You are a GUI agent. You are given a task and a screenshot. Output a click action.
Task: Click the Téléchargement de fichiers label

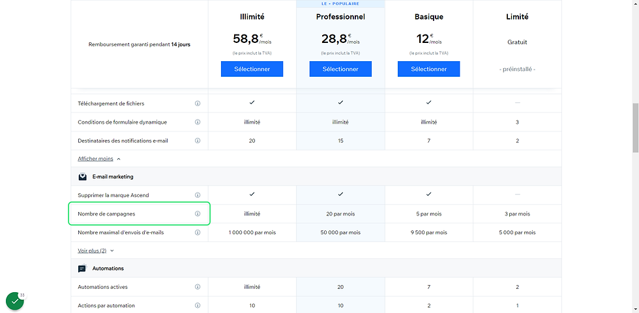(x=111, y=103)
